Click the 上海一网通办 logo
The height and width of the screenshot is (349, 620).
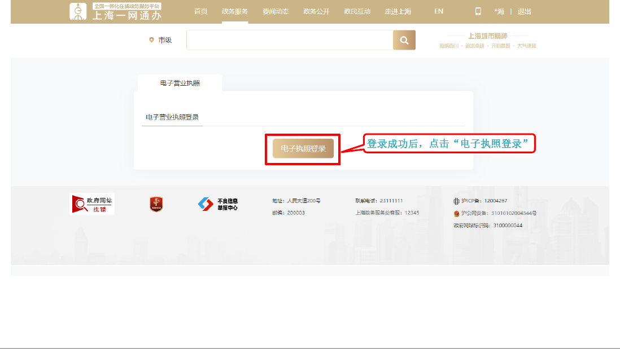[x=115, y=12]
